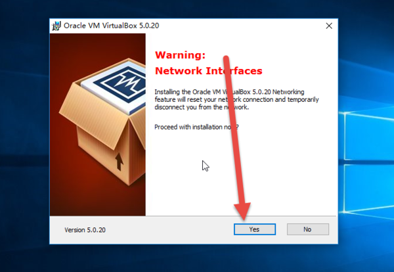Click the "Version 5.0.20" label

point(85,230)
